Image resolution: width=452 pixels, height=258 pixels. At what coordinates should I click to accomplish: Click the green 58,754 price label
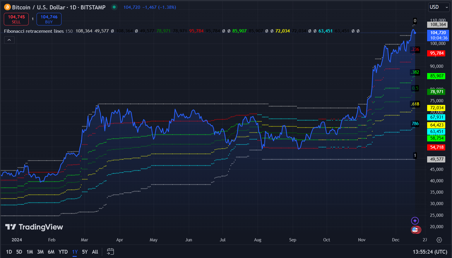pyautogui.click(x=436, y=138)
